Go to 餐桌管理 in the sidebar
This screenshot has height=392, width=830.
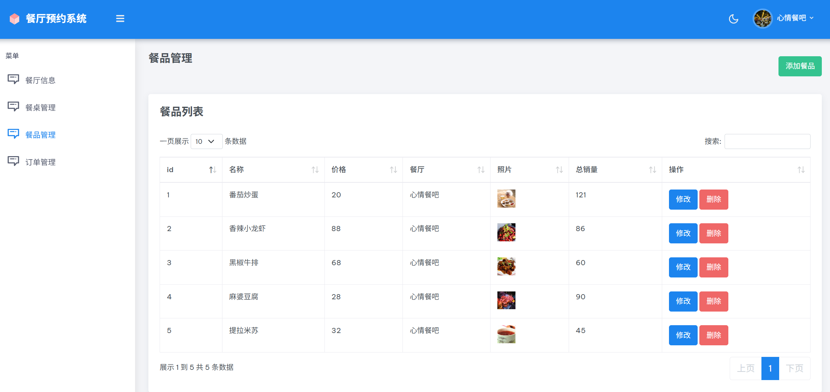click(40, 108)
